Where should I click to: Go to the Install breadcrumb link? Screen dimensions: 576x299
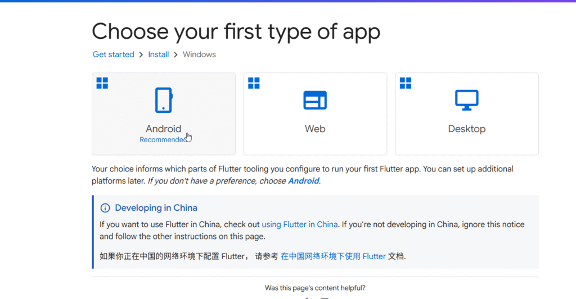click(x=159, y=55)
